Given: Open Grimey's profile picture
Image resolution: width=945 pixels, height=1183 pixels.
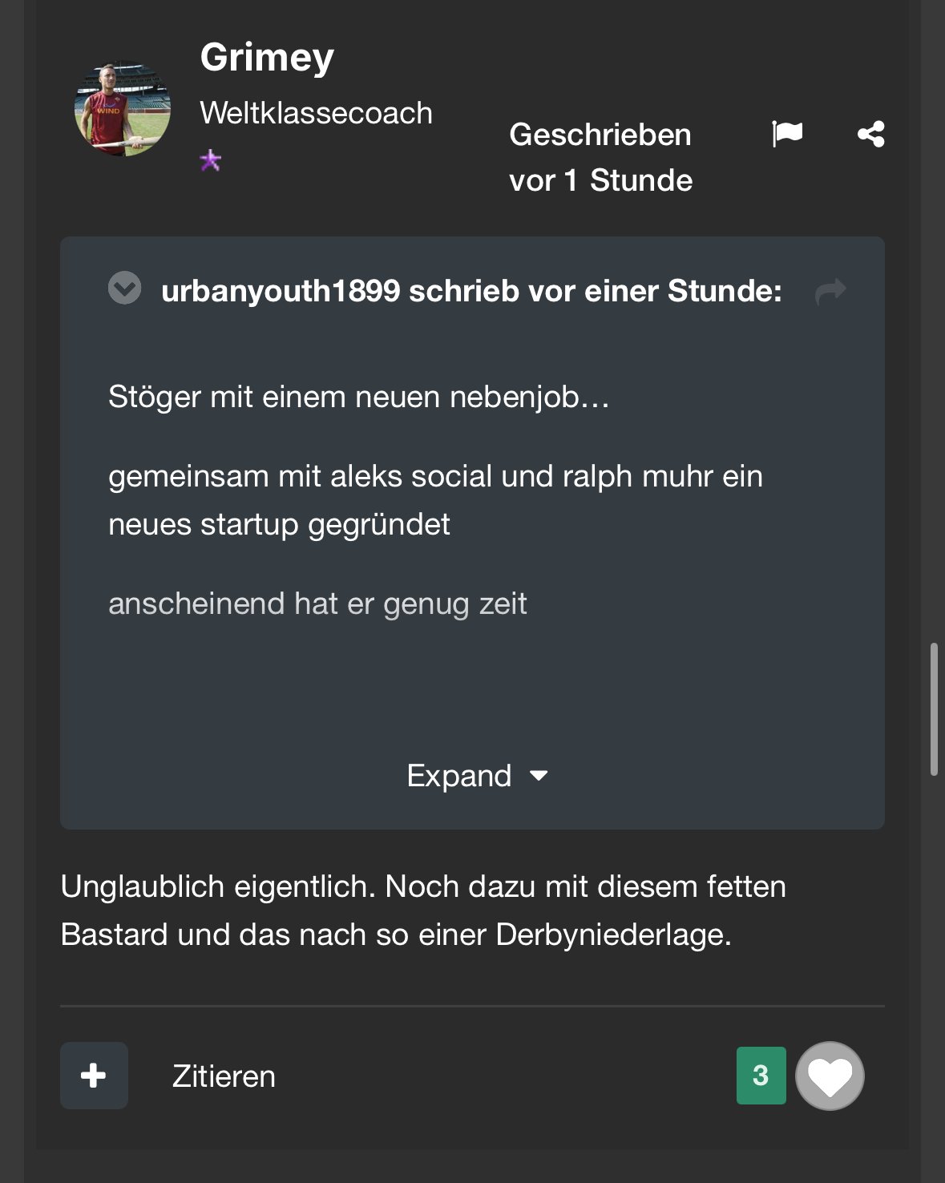Looking at the screenshot, I should (123, 108).
